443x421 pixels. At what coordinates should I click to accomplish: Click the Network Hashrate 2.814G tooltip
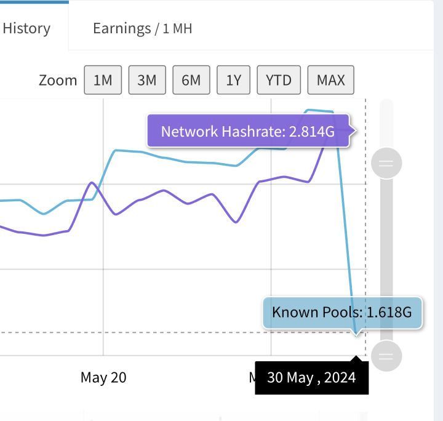pyautogui.click(x=249, y=131)
